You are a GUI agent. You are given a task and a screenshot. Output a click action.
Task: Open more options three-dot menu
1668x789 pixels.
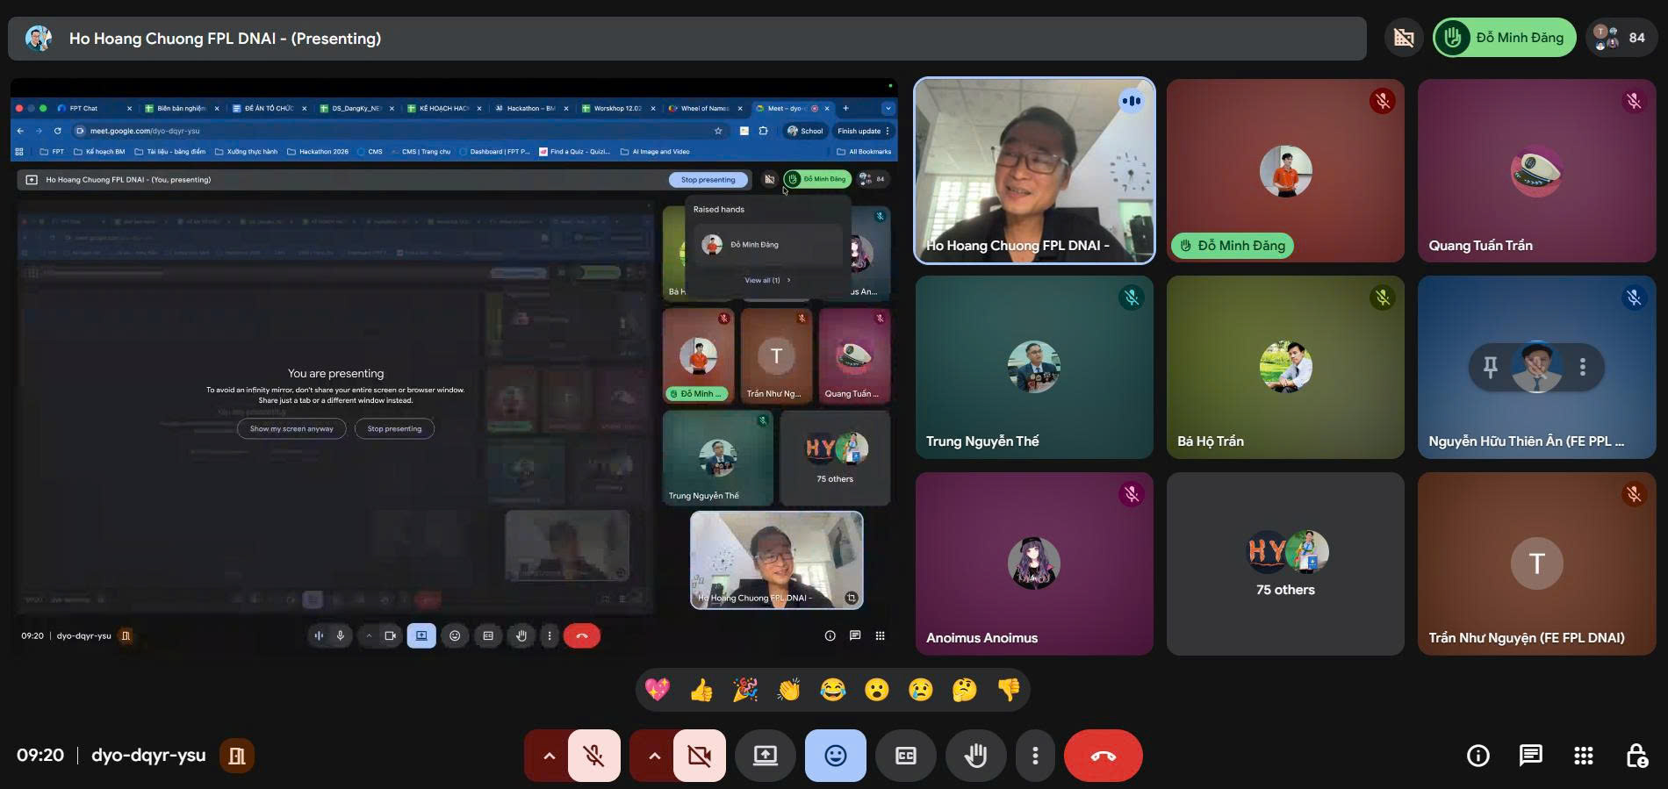(1036, 756)
